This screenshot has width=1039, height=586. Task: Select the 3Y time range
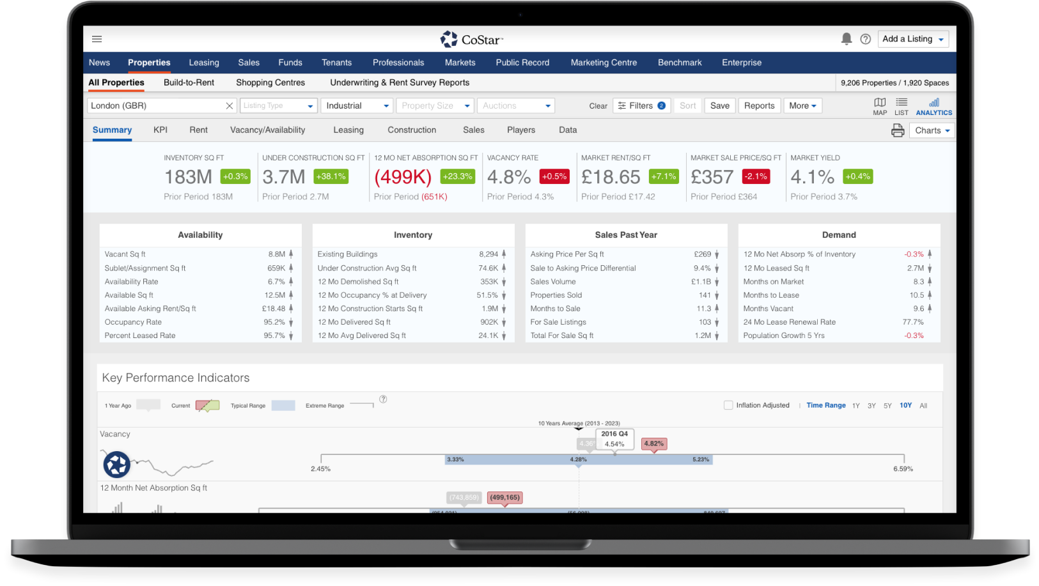(x=871, y=406)
